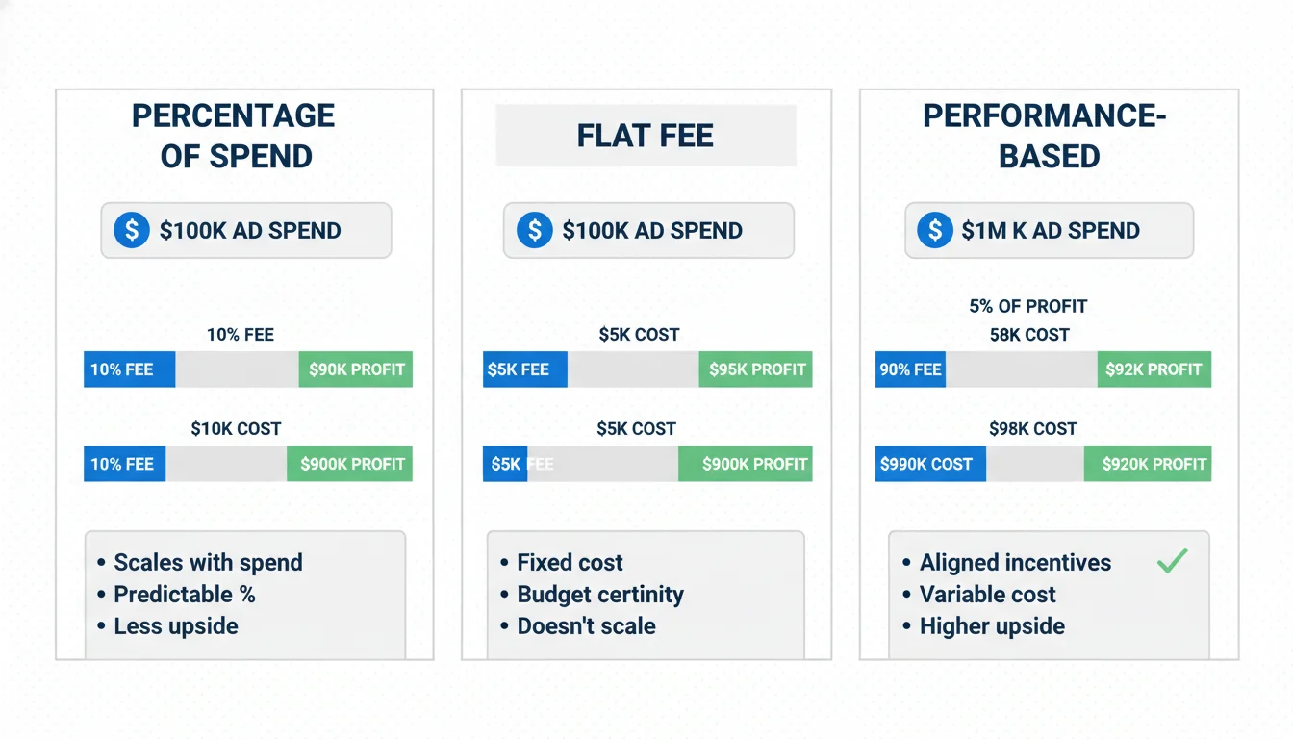The width and height of the screenshot is (1293, 739).
Task: Click the green checkmark beside Aligned incentives
Action: pos(1172,562)
